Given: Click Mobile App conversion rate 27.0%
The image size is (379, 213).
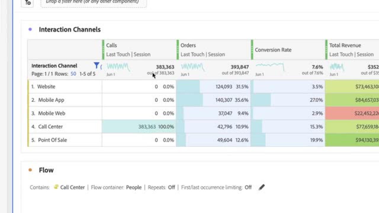Looking at the screenshot, I should click(288, 100).
